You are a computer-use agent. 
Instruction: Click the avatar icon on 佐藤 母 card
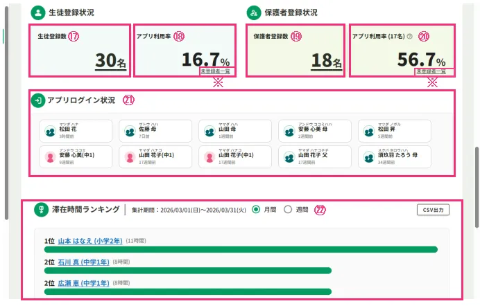pyautogui.click(x=129, y=131)
